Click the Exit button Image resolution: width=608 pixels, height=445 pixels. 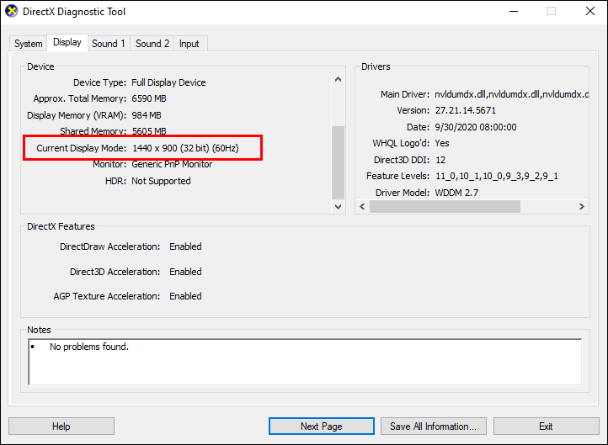point(546,426)
